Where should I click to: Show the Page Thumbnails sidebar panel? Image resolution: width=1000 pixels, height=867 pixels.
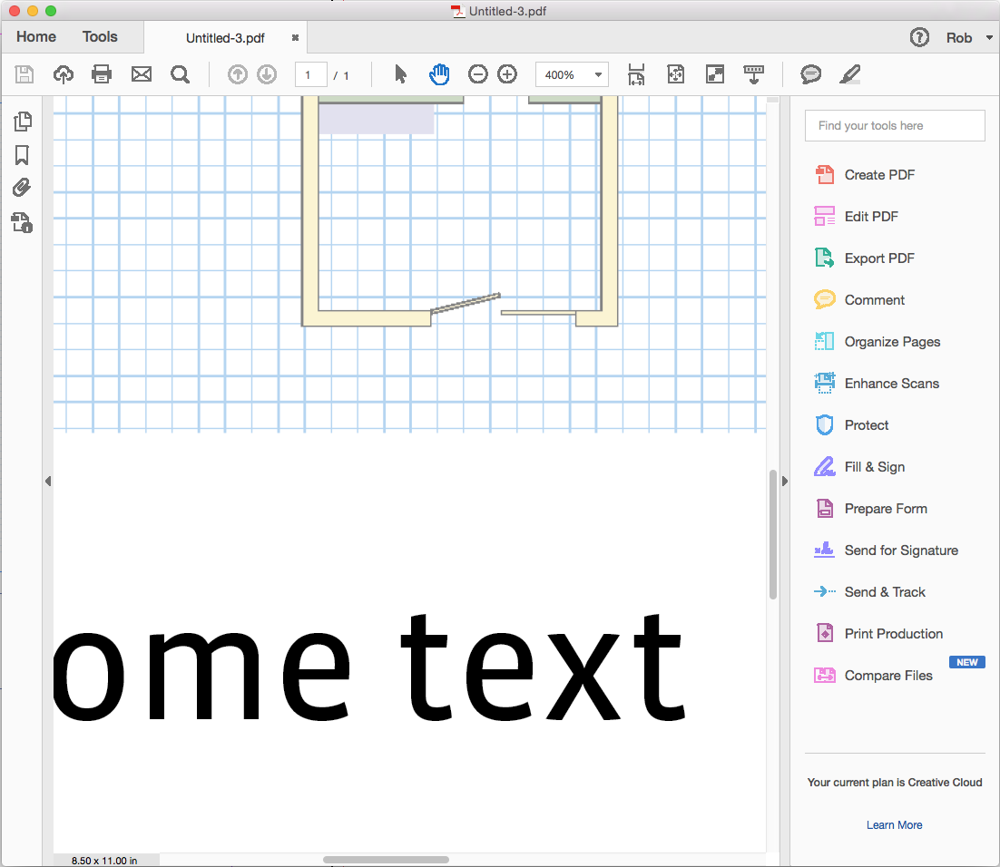pyautogui.click(x=23, y=121)
